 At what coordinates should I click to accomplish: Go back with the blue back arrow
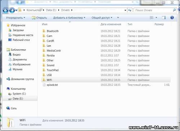click(x=6, y=10)
